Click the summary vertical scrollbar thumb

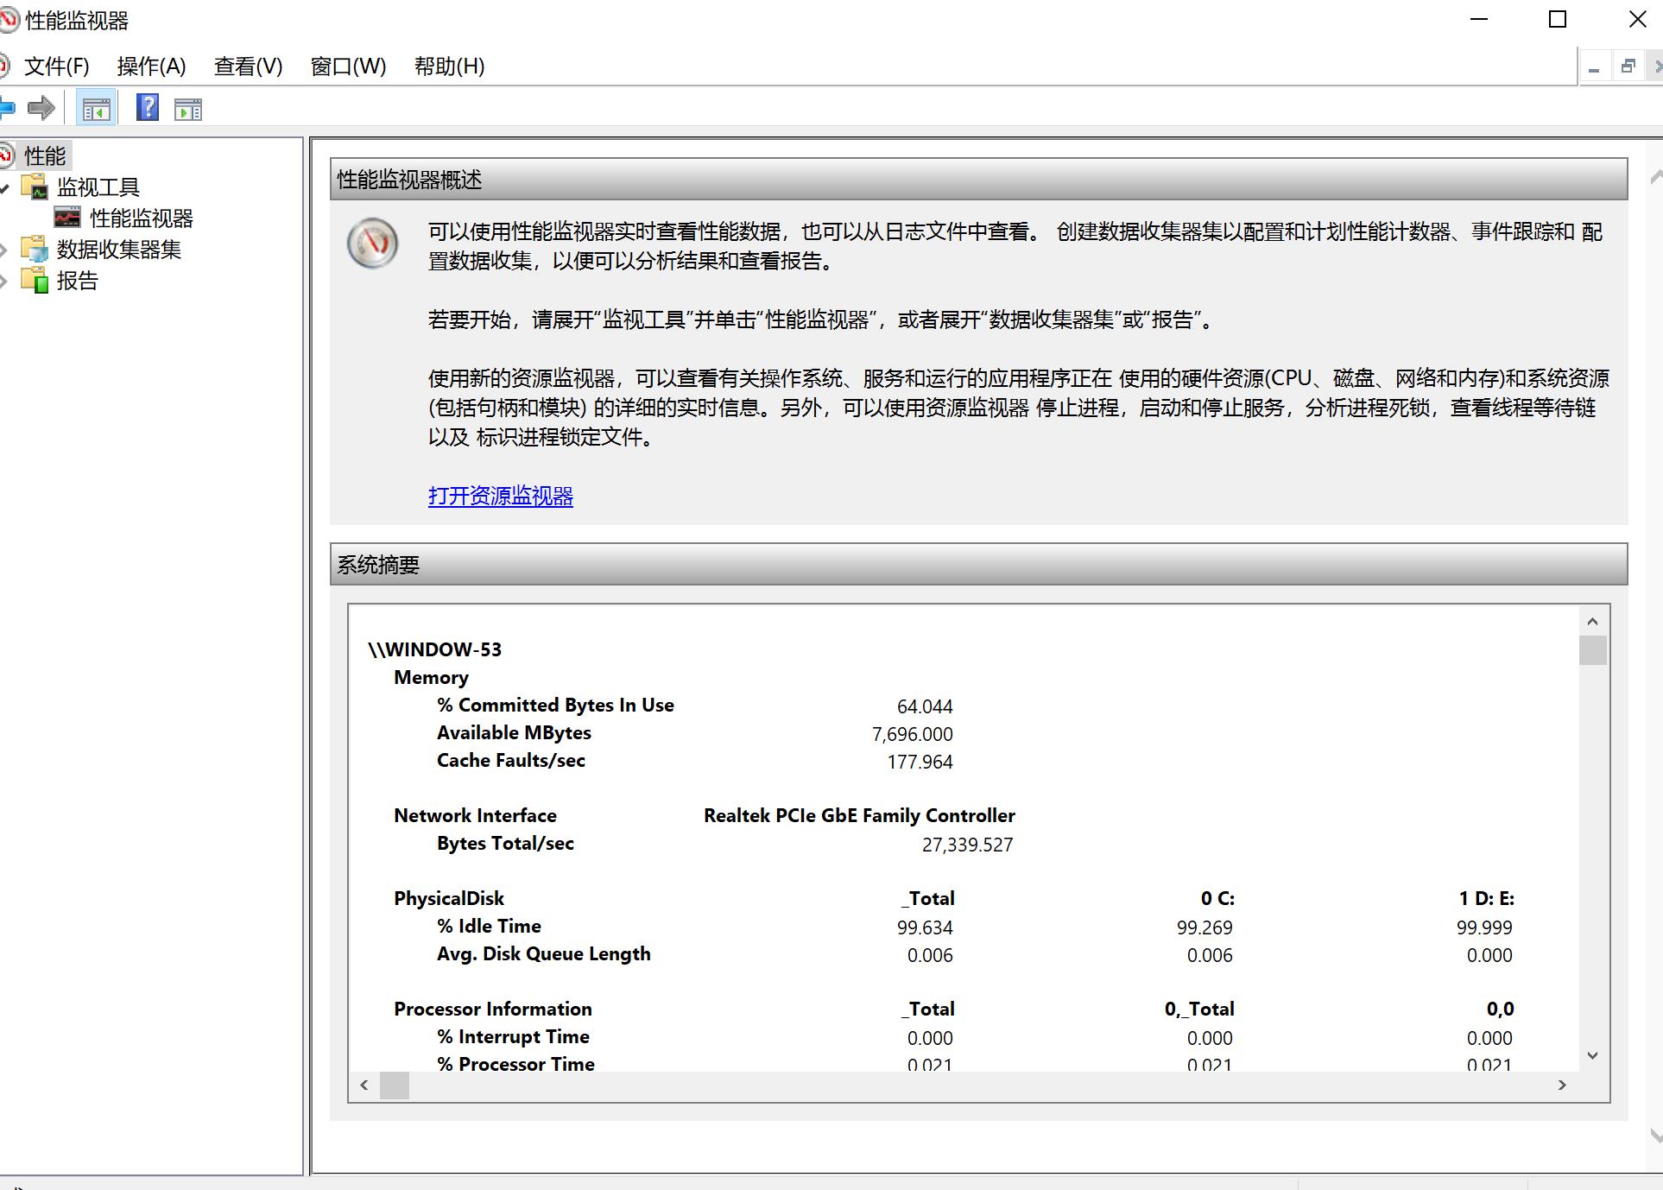1593,650
